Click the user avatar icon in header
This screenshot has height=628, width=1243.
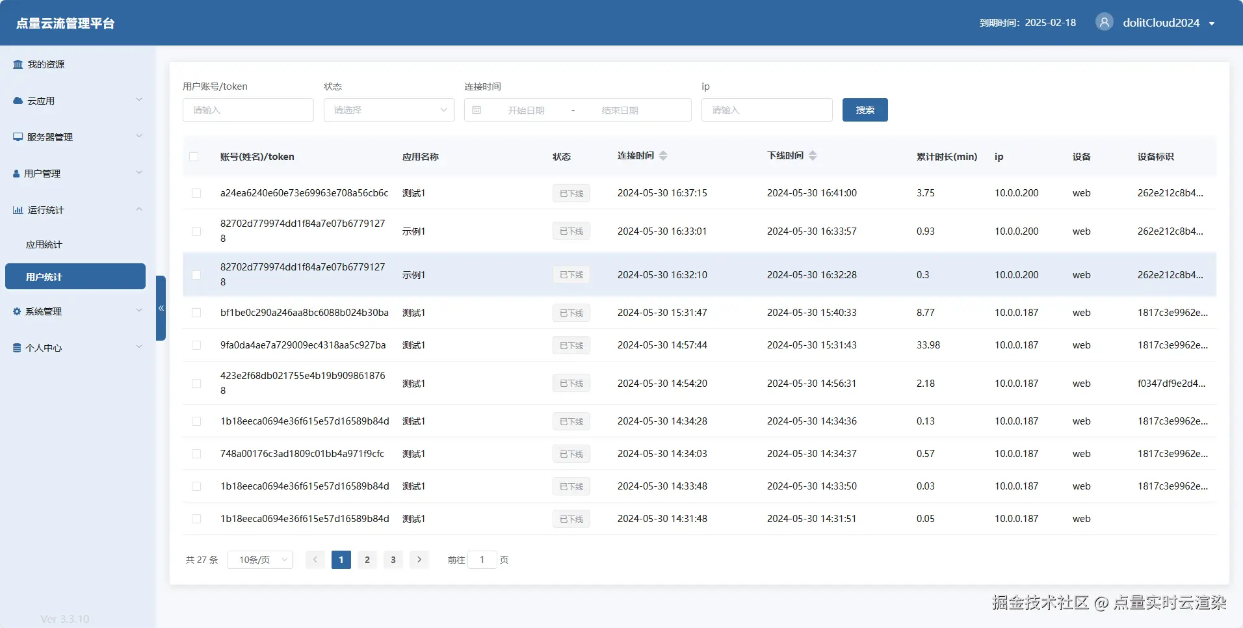pyautogui.click(x=1104, y=22)
